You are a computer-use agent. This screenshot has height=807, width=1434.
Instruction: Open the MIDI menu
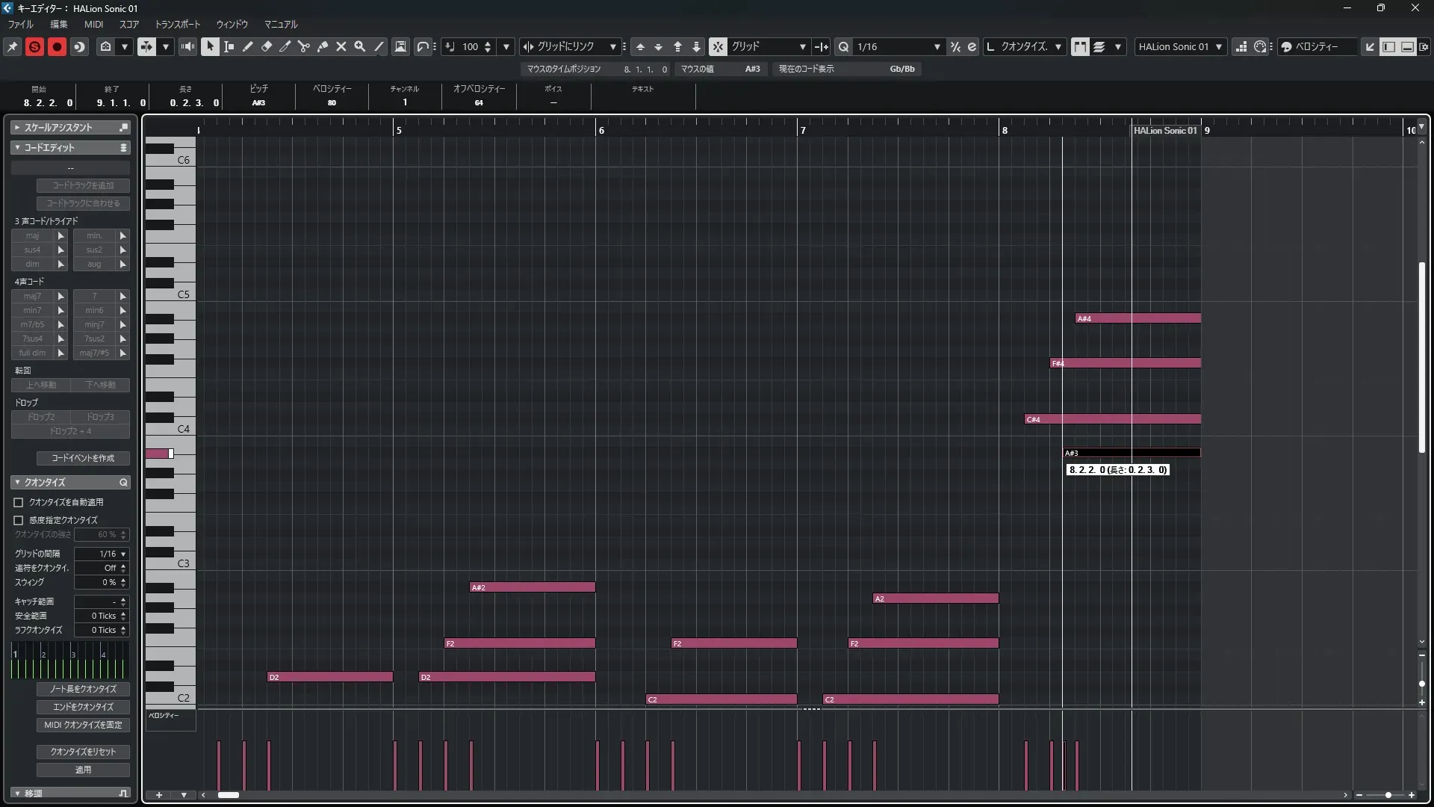coord(93,24)
